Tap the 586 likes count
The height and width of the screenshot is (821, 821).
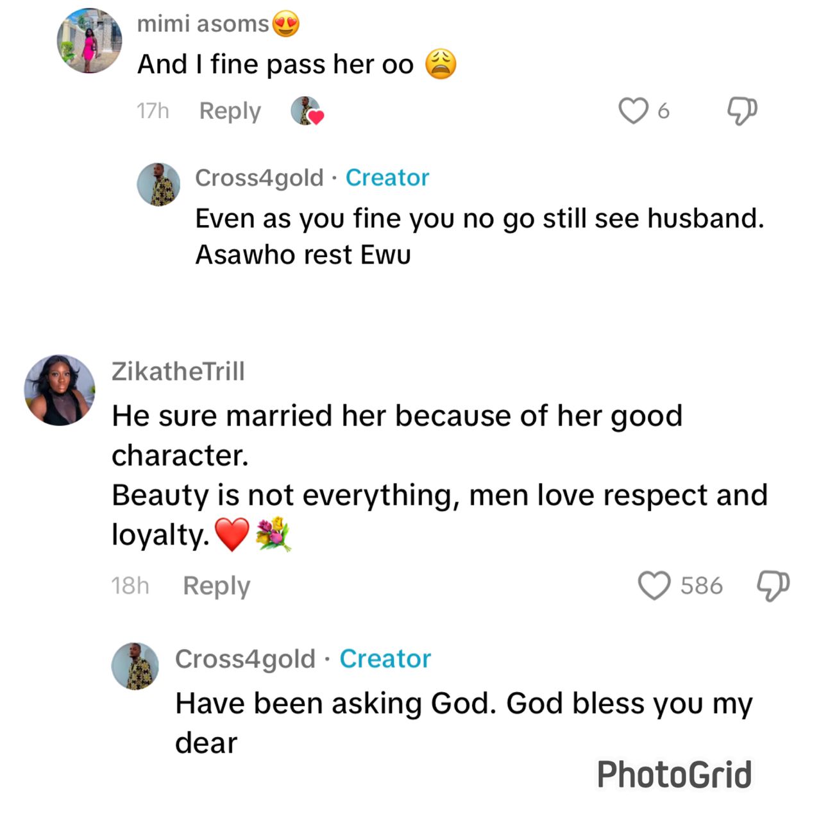(701, 586)
